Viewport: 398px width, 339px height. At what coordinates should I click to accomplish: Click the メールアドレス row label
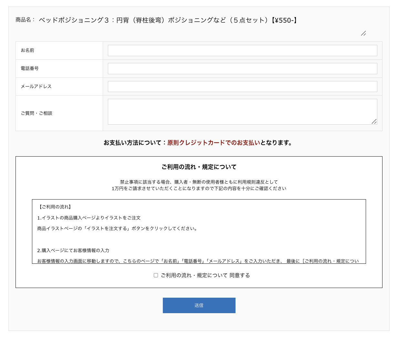36,87
